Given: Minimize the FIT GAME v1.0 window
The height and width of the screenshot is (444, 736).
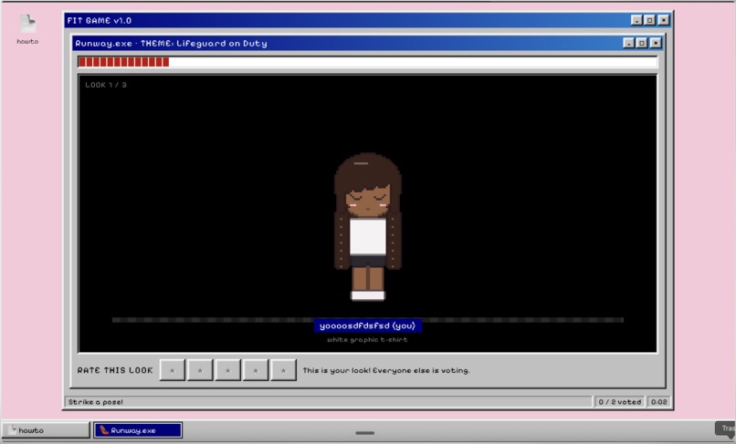Looking at the screenshot, I should coord(636,20).
